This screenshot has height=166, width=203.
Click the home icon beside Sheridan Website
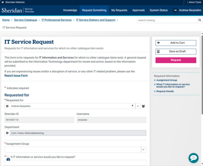click(3, 2)
